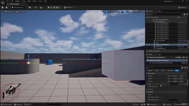Open the Window menu
The image size is (189, 106).
pos(17,1)
